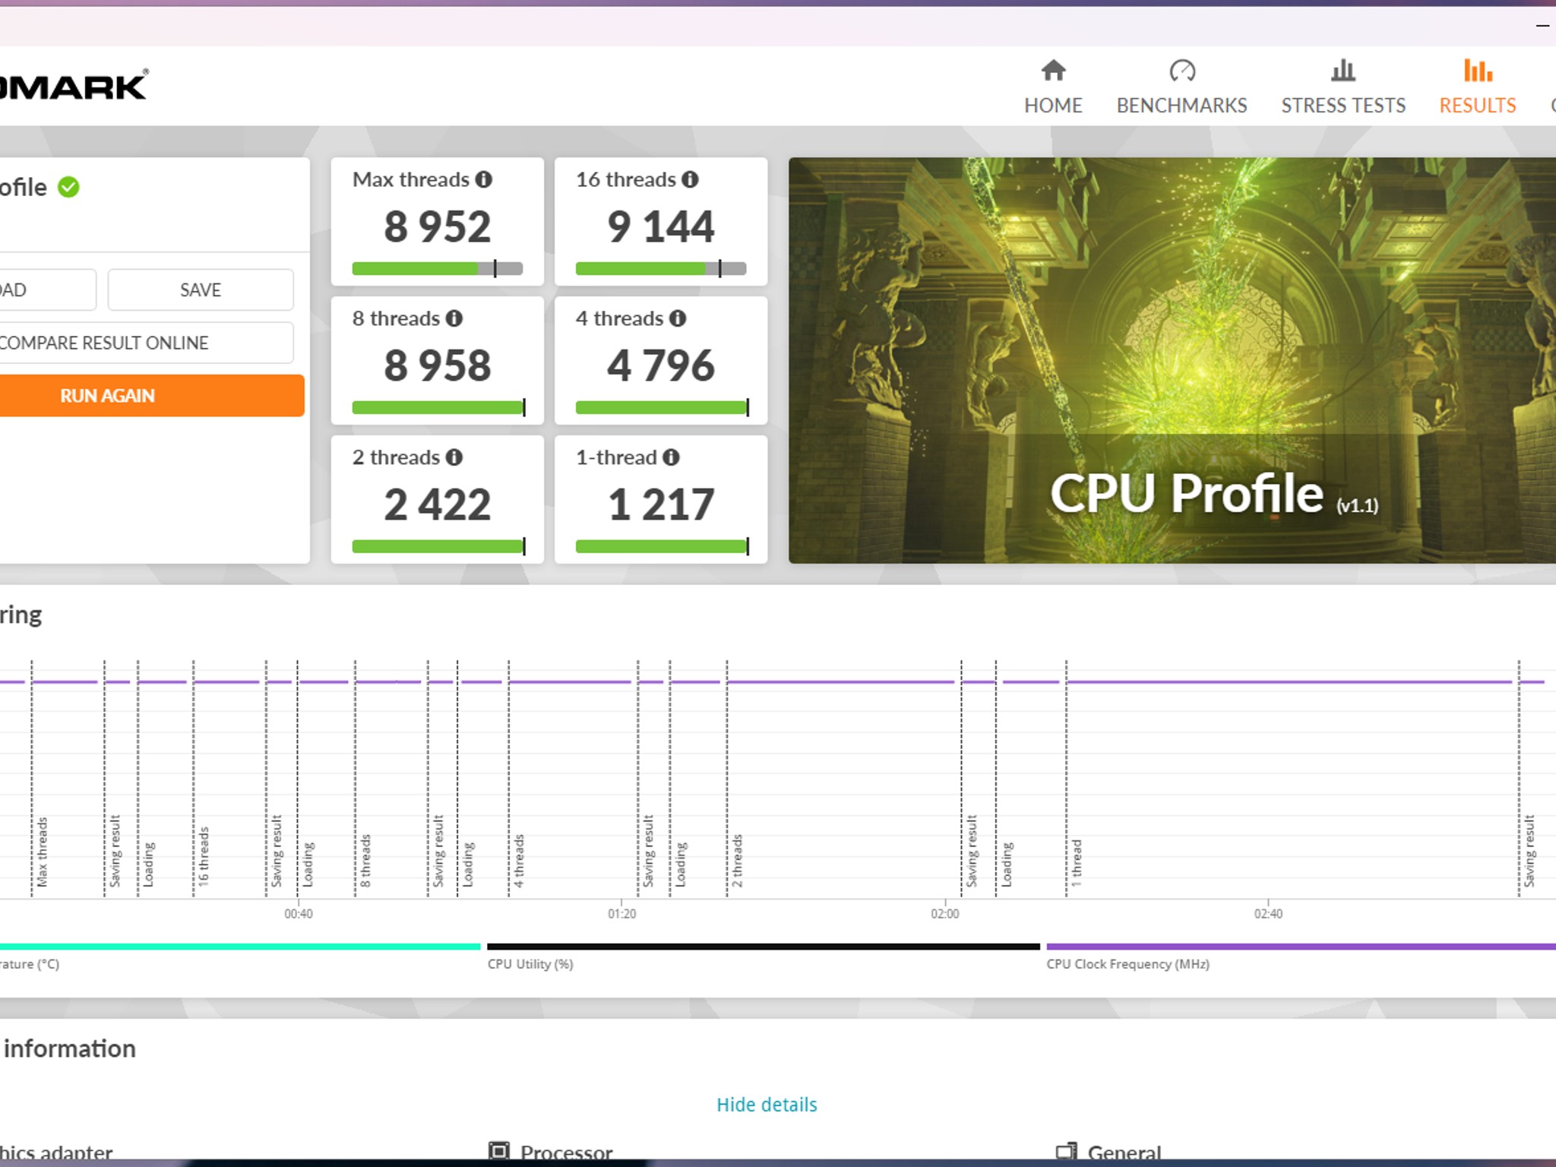Click the 02:00 time axis label
The height and width of the screenshot is (1167, 1556).
point(945,913)
